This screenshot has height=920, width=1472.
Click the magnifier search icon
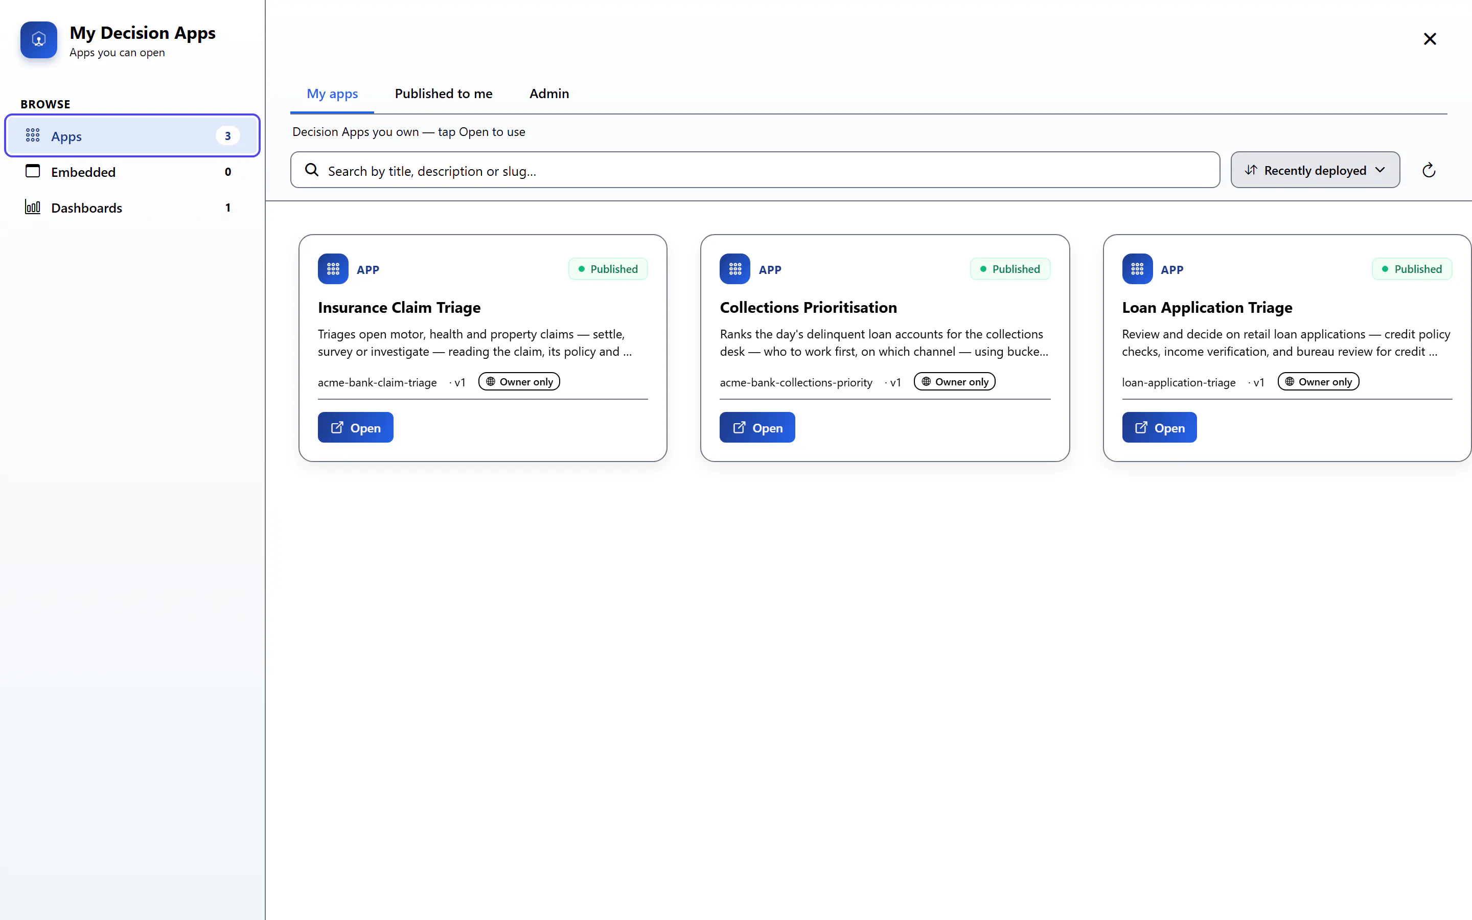point(312,170)
